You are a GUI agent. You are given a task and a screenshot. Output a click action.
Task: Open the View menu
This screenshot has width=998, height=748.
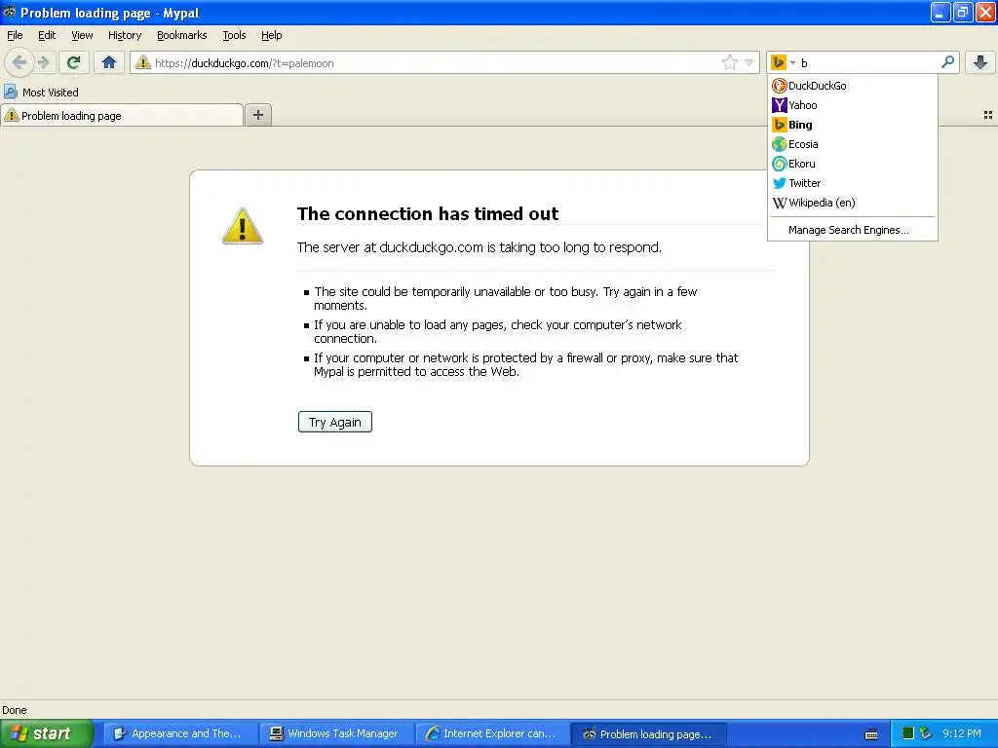pos(82,35)
